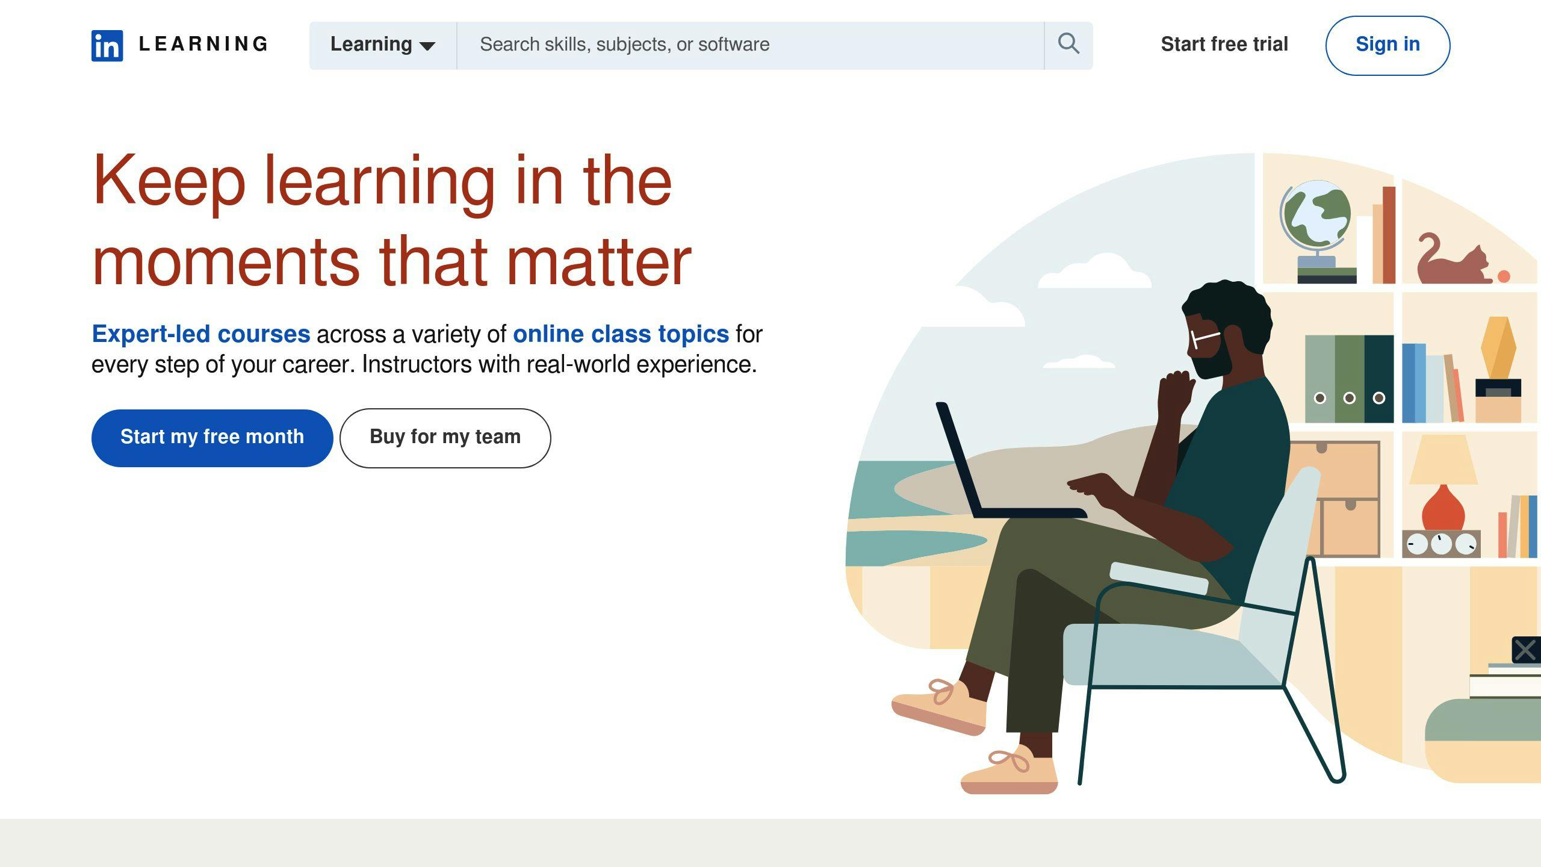
Task: Click Expert-led courses hyperlink
Action: (x=201, y=334)
